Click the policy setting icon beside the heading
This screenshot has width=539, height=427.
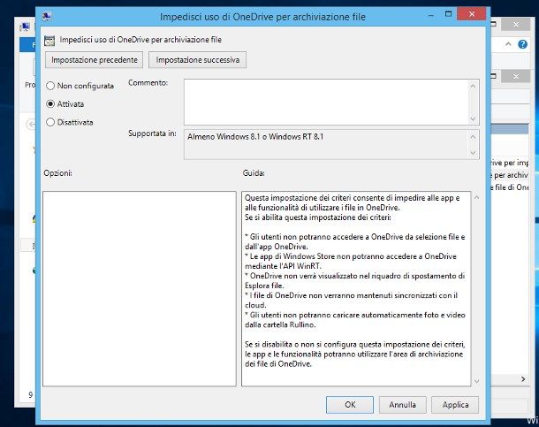49,41
